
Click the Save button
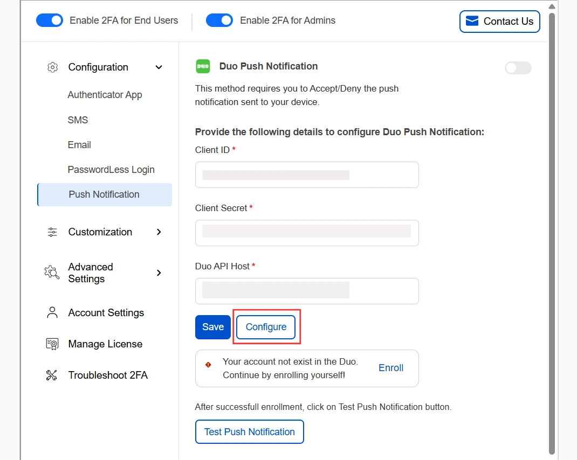tap(213, 327)
